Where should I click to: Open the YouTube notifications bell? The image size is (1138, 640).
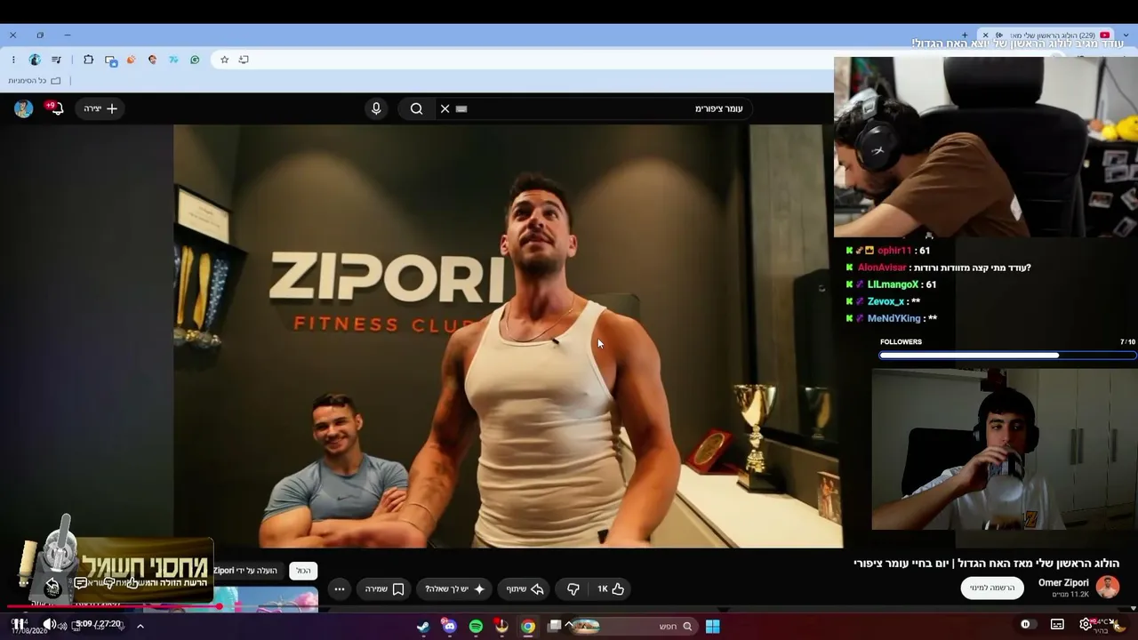pos(57,108)
